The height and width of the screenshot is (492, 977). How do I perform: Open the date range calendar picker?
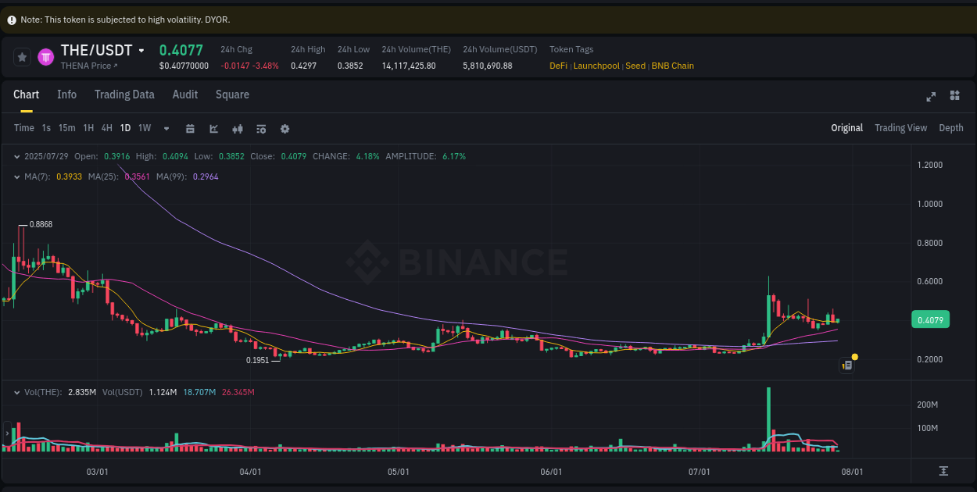190,128
